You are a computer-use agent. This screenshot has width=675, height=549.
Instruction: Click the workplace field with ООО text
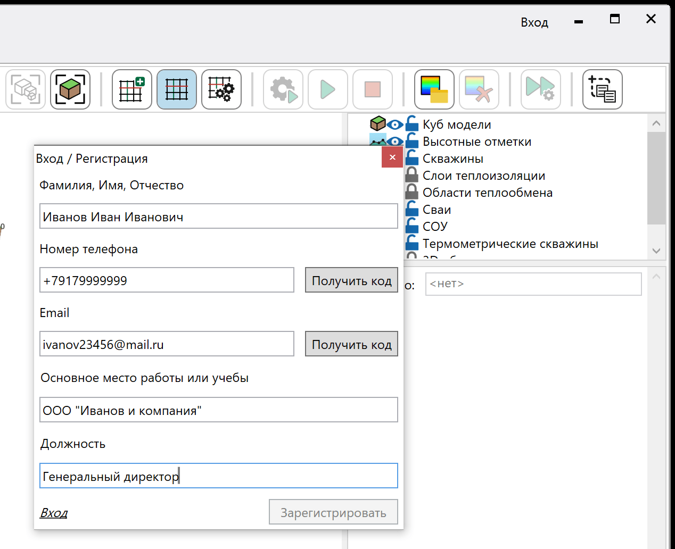(219, 410)
